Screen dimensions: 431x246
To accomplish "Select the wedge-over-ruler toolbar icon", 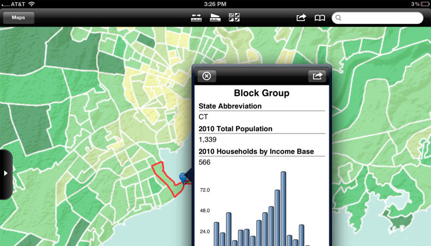I will tap(215, 18).
